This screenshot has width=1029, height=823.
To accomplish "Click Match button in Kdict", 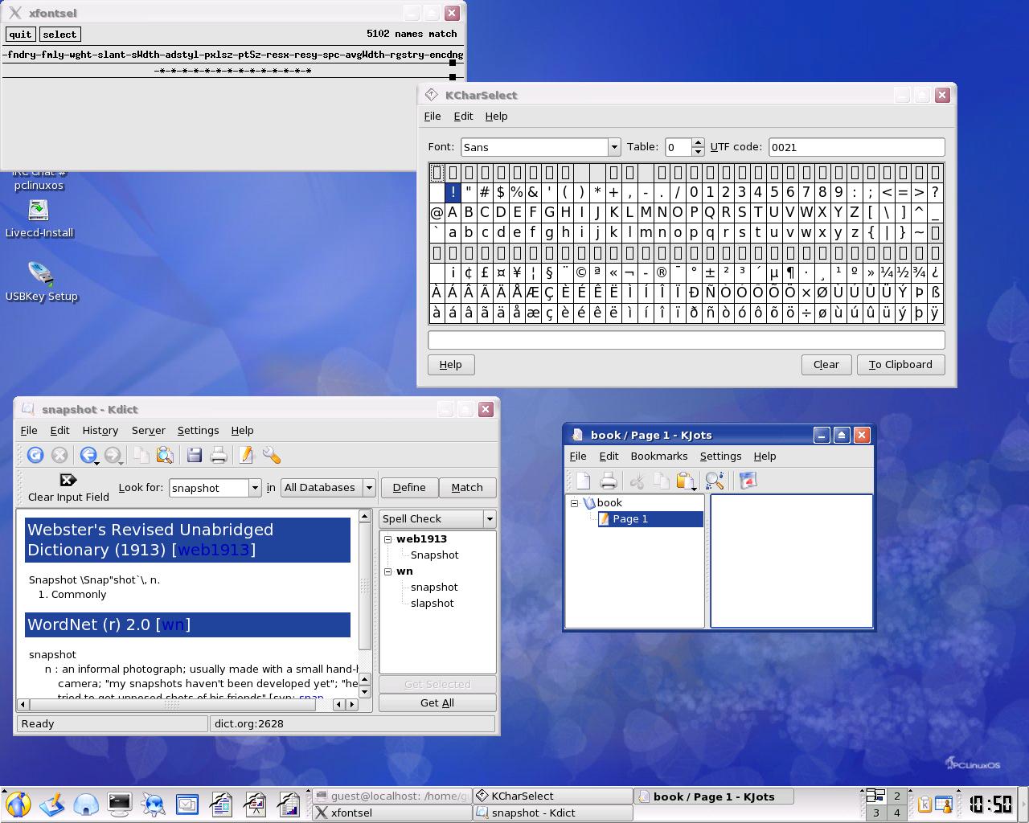I will pos(467,488).
